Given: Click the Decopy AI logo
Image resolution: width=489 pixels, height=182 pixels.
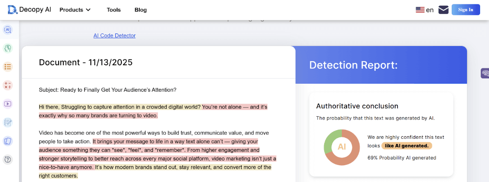Looking at the screenshot, I should (29, 10).
